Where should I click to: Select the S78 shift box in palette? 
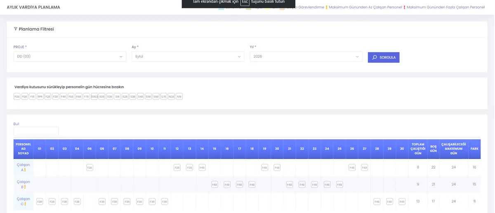164,96
